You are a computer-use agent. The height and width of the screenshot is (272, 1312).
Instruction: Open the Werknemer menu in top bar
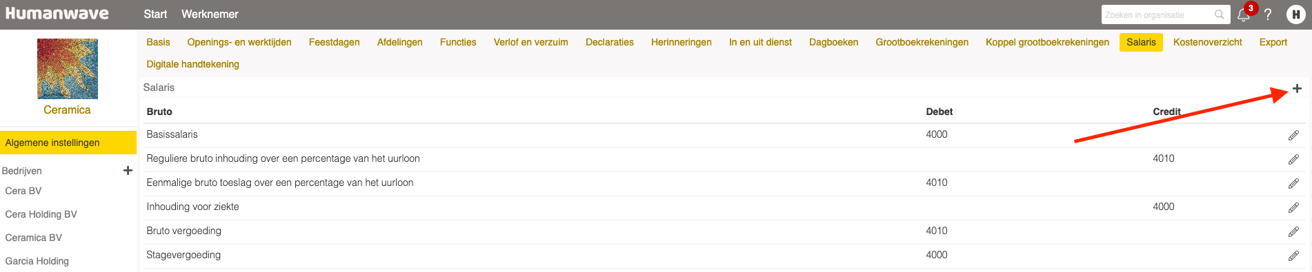pos(210,14)
